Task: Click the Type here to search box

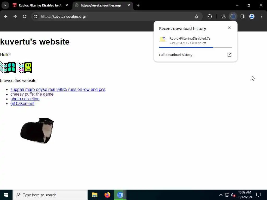Action: pos(50,195)
